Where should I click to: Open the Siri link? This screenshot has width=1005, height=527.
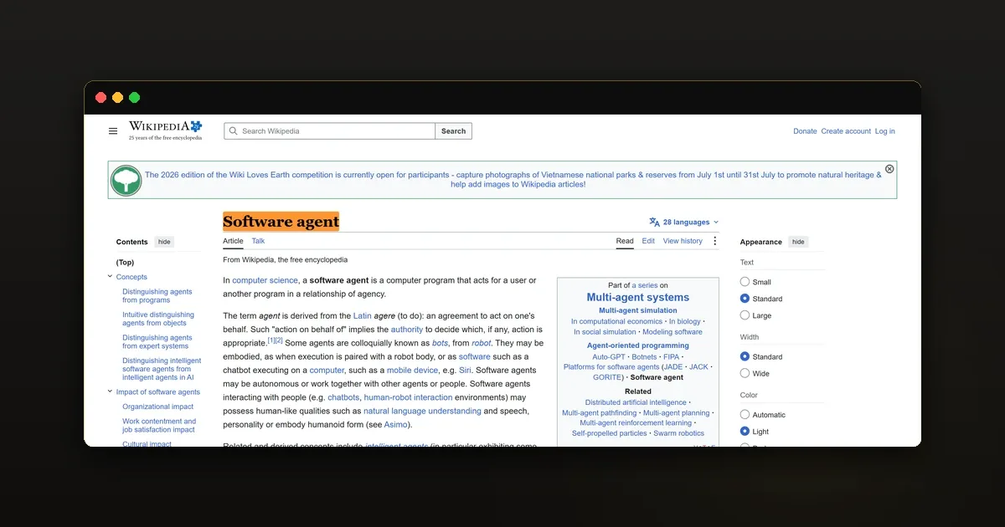pyautogui.click(x=465, y=371)
